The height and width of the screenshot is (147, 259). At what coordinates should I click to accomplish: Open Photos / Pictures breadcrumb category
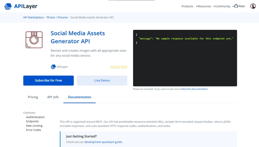[x=57, y=17]
